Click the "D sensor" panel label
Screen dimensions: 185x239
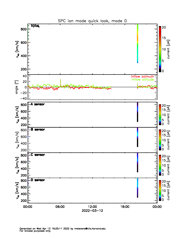click(x=38, y=180)
